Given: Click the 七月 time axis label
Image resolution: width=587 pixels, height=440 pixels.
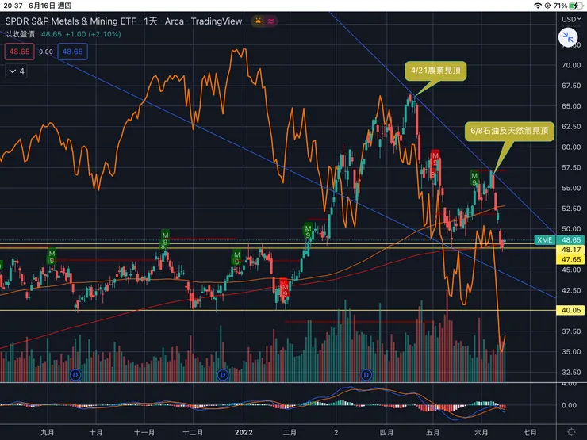Looking at the screenshot, I should pos(530,433).
